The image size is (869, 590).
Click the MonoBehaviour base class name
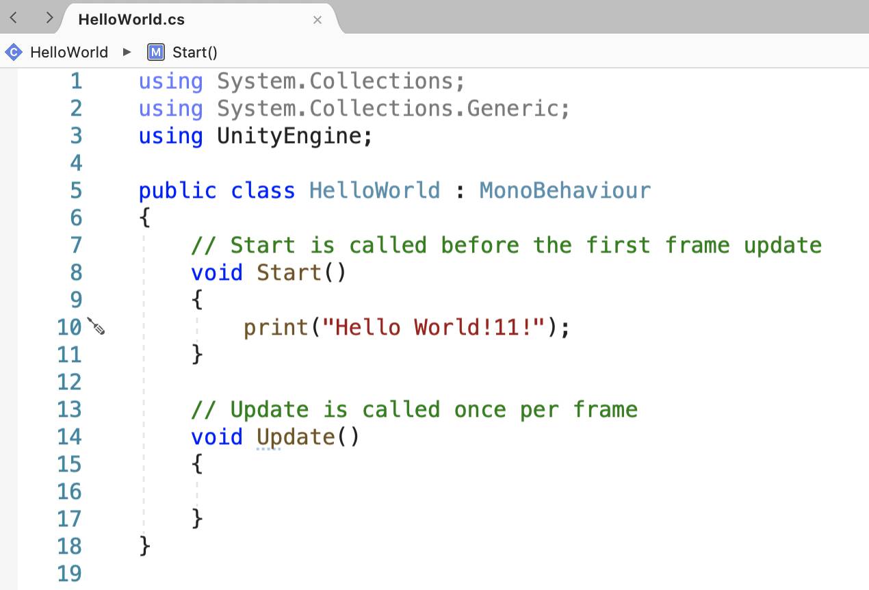565,190
